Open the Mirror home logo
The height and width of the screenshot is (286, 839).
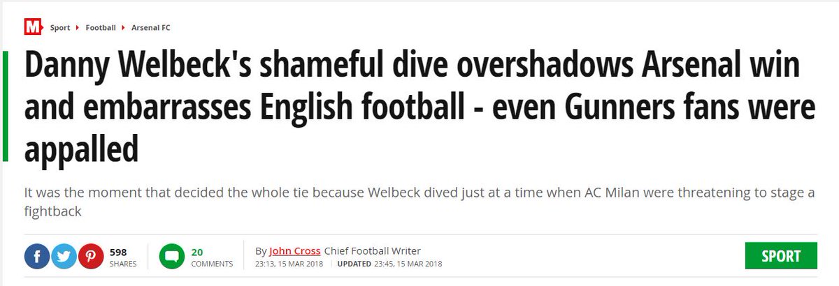32,28
